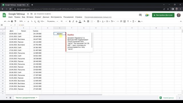Viewport: 183px width, 103px height.
Task: Bookmark this page with browser star
Action: (168, 9)
